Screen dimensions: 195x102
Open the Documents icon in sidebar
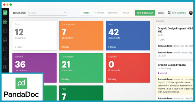5,31
